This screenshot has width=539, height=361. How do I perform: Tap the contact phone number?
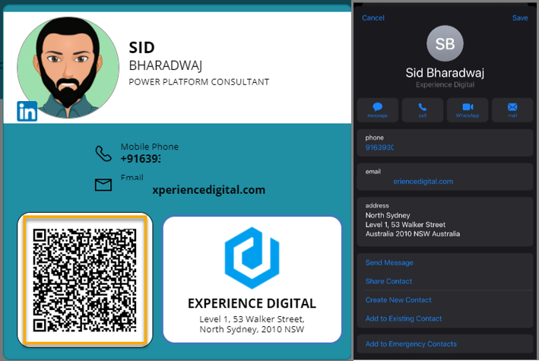coord(379,147)
